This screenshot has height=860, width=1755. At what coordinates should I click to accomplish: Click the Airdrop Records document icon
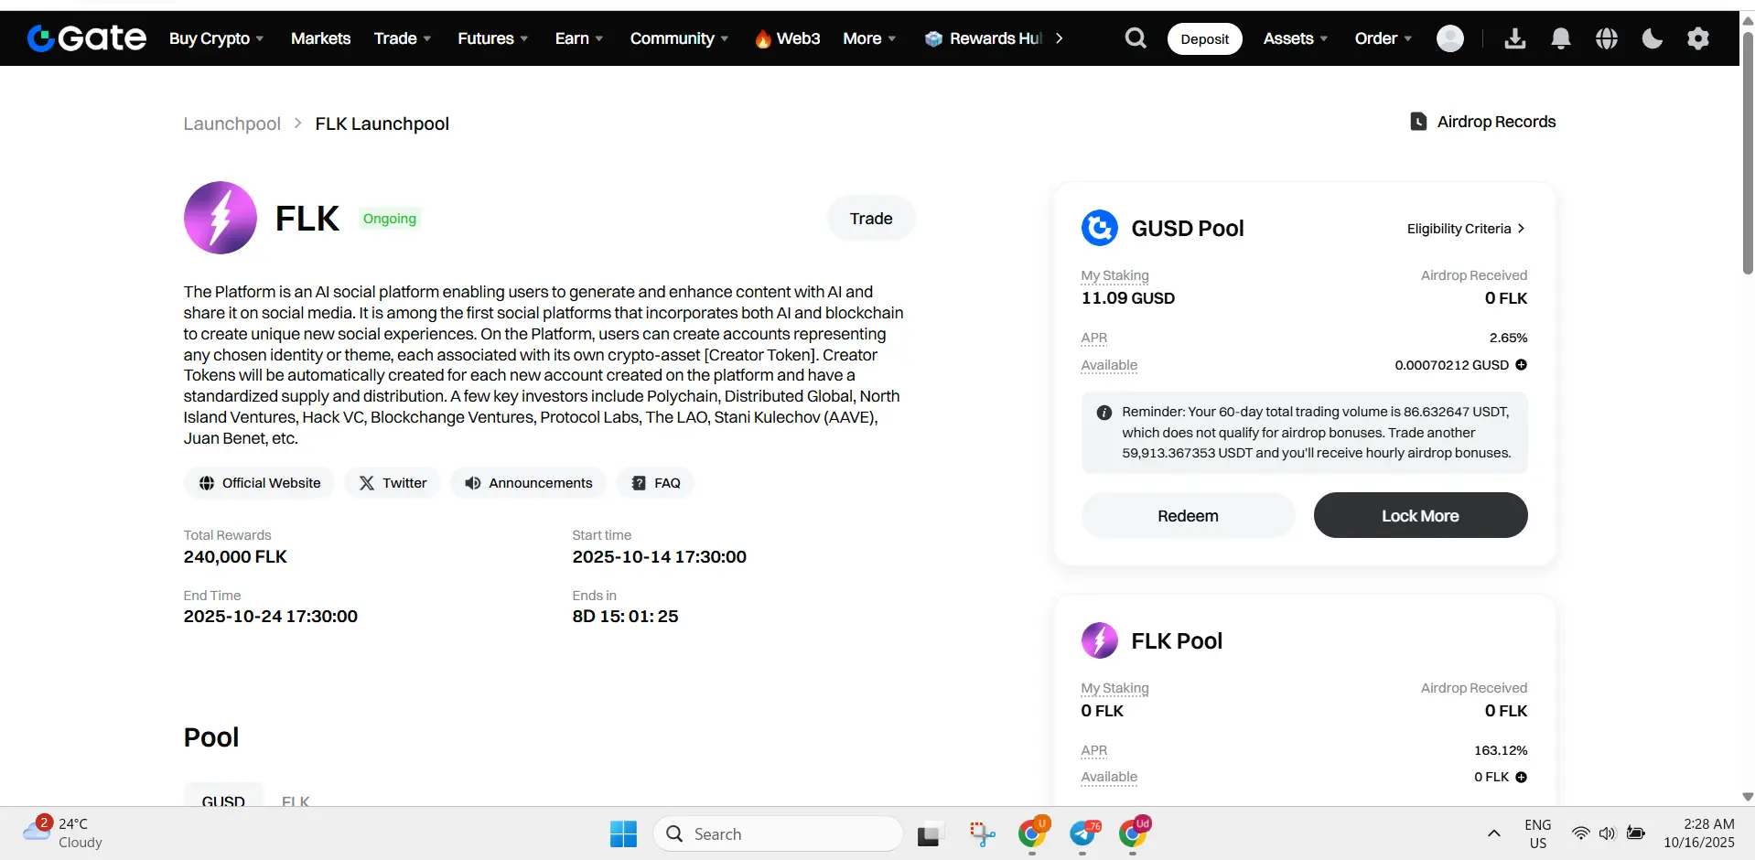coord(1418,122)
